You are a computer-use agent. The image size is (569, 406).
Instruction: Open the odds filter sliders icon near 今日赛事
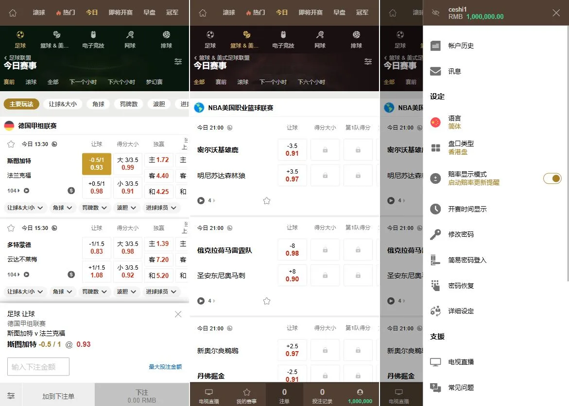(178, 62)
